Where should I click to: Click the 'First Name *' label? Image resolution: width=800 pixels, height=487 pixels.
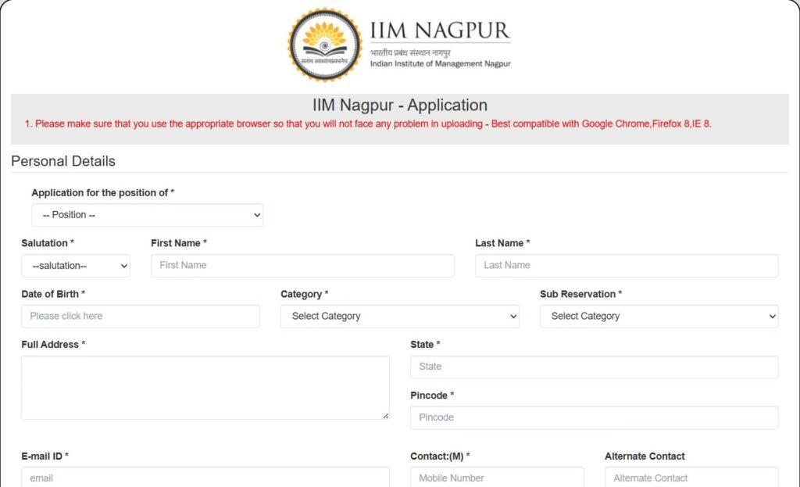click(179, 244)
